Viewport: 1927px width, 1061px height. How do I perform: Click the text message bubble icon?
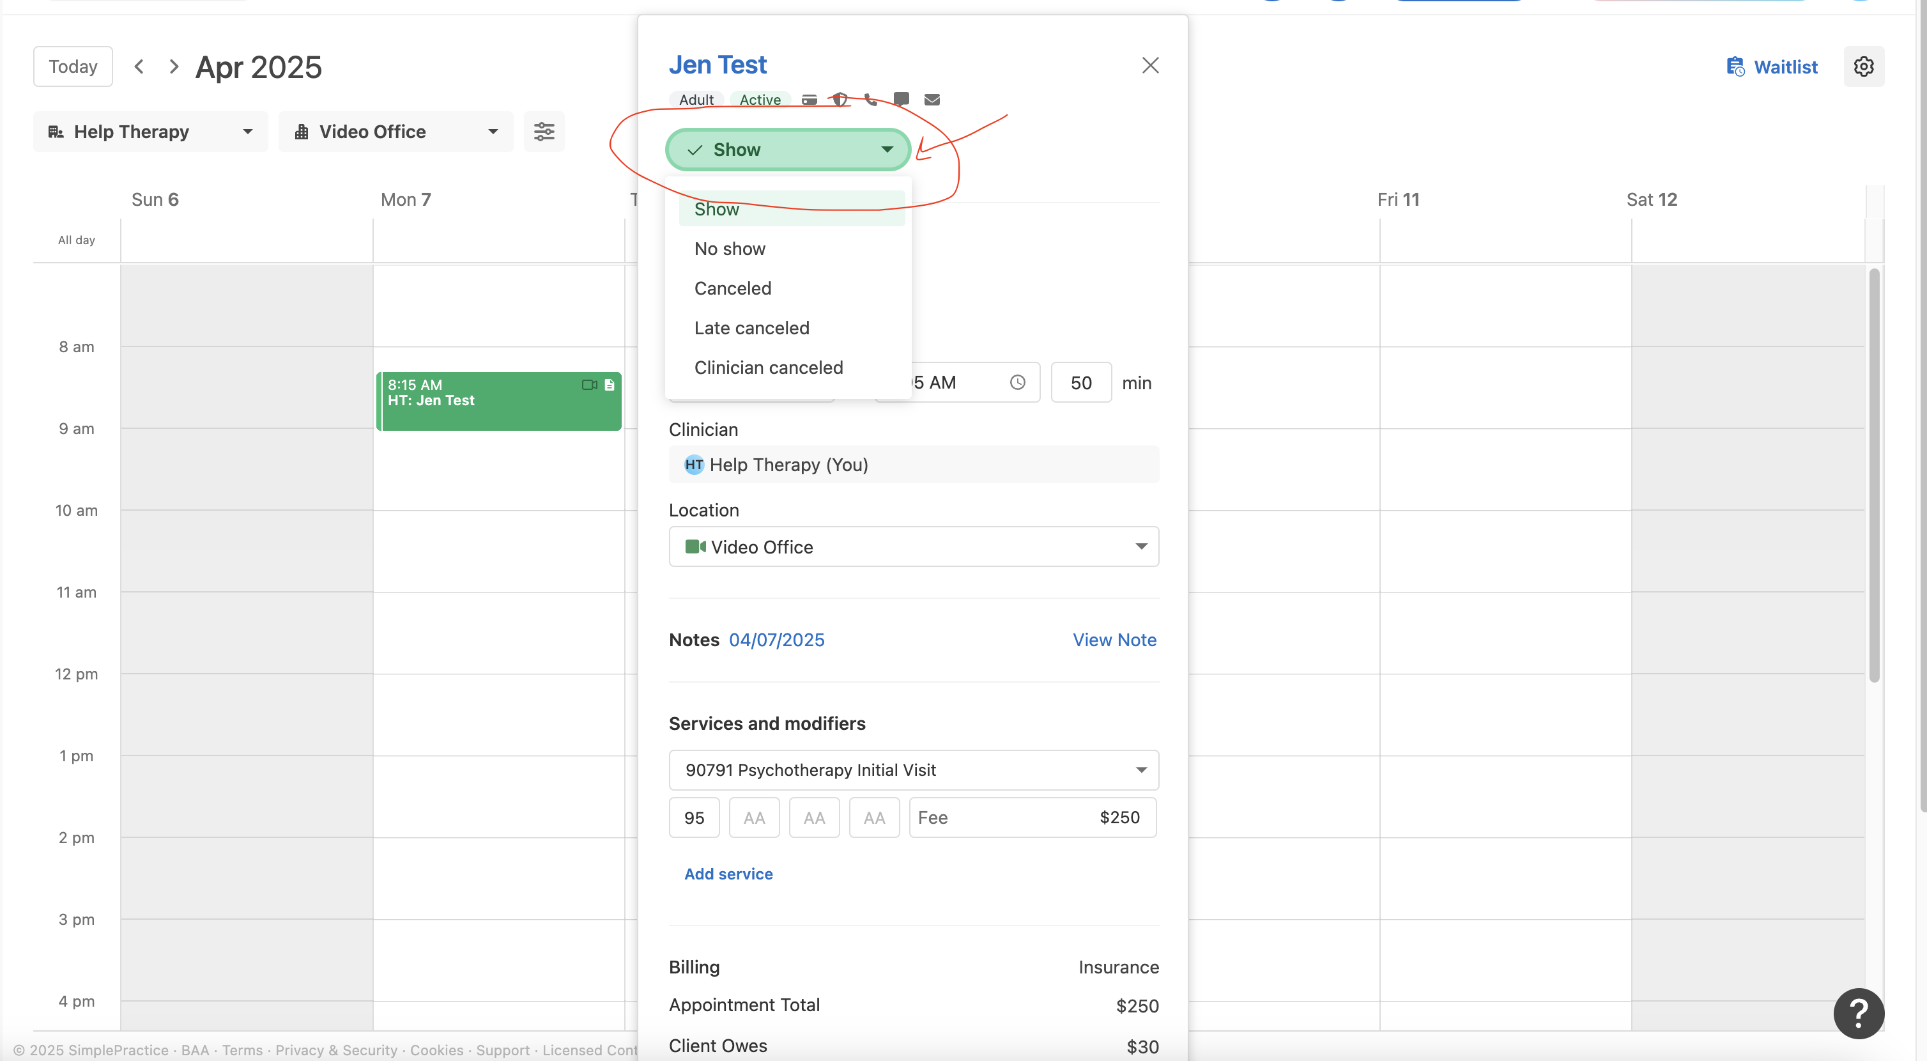click(x=902, y=99)
